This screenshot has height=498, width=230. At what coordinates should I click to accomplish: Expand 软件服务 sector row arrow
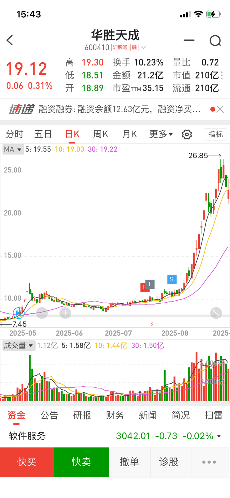219,436
